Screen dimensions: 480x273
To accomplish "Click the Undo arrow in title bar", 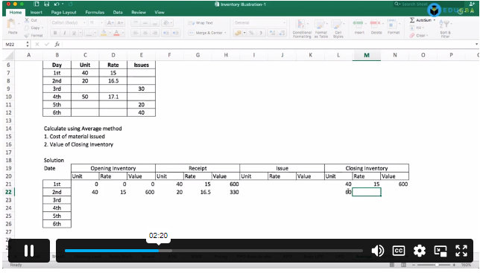I will click(x=57, y=4).
